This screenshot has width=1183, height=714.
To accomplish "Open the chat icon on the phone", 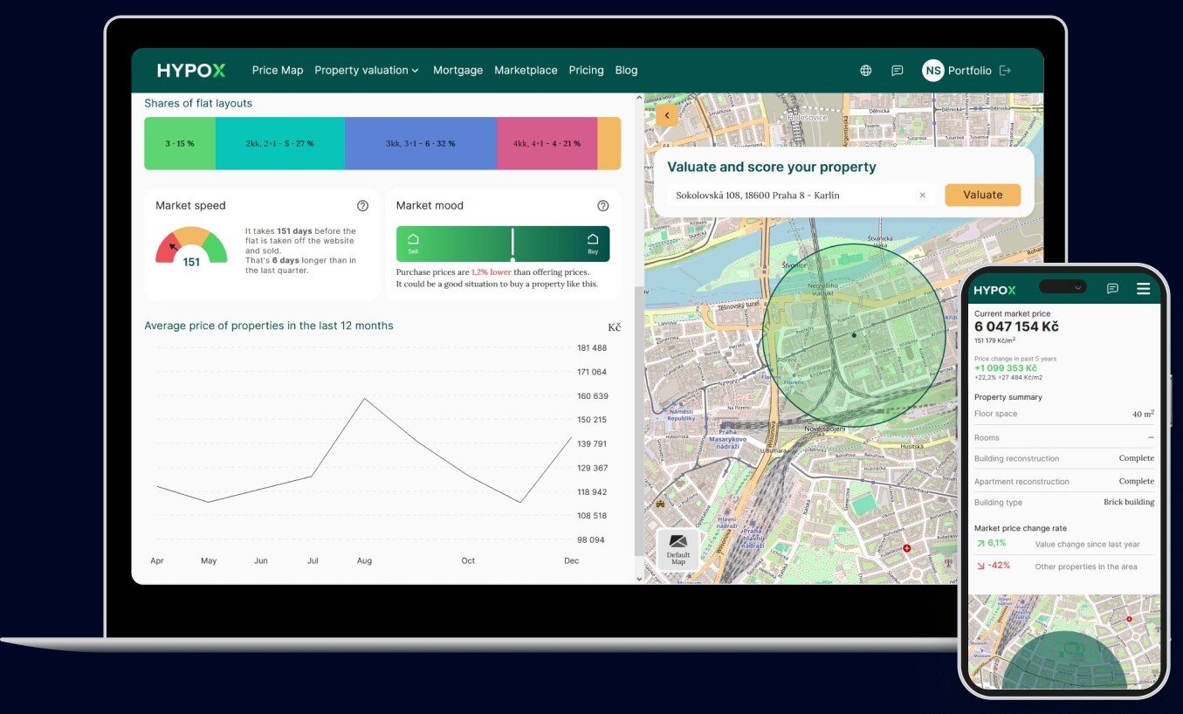I will pos(1112,289).
